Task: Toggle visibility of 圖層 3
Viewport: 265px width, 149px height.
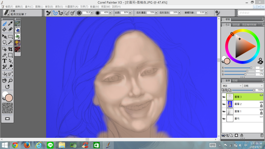Action: coord(224,97)
